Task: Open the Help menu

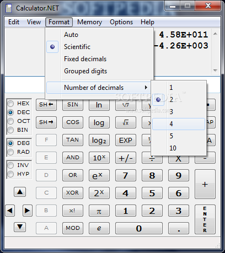Action: tap(147, 22)
